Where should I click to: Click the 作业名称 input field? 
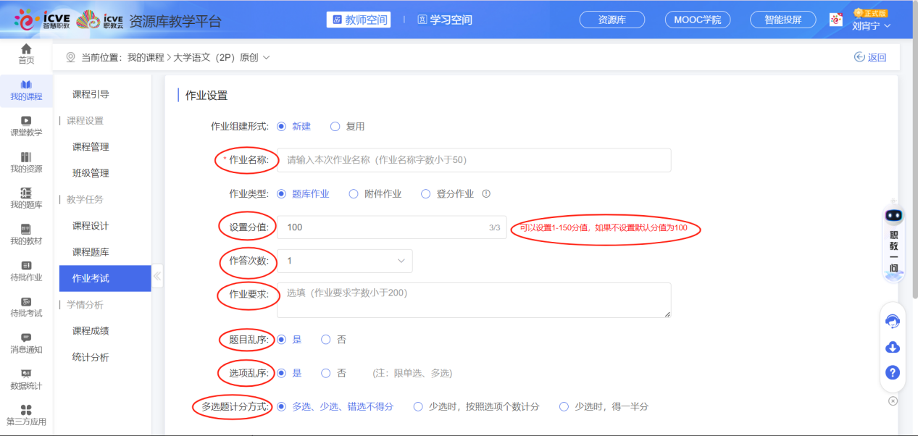[x=474, y=160]
